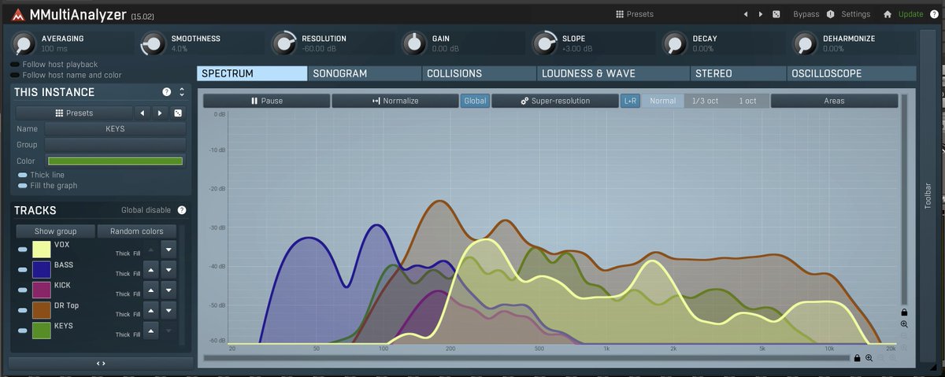945x377 pixels.
Task: Click the Areas button
Action: (834, 101)
